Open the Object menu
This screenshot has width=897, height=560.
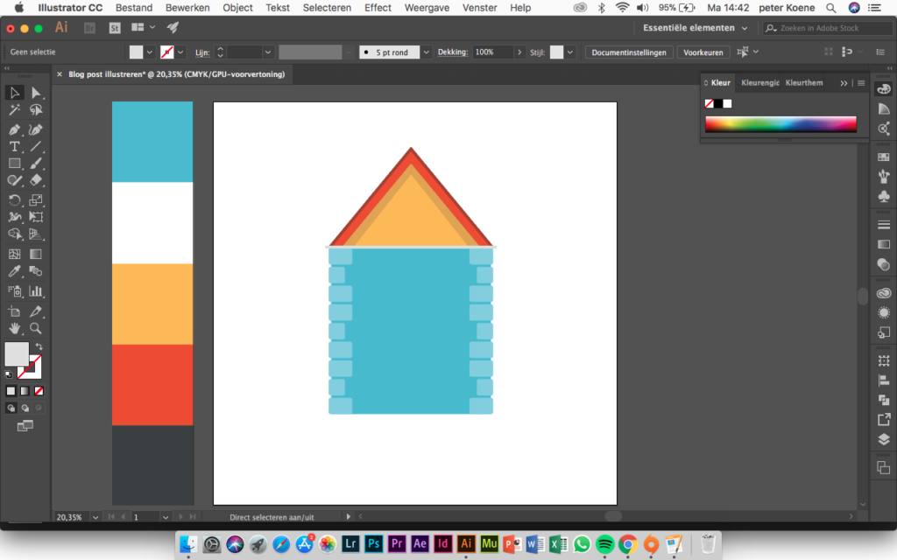[x=237, y=7]
